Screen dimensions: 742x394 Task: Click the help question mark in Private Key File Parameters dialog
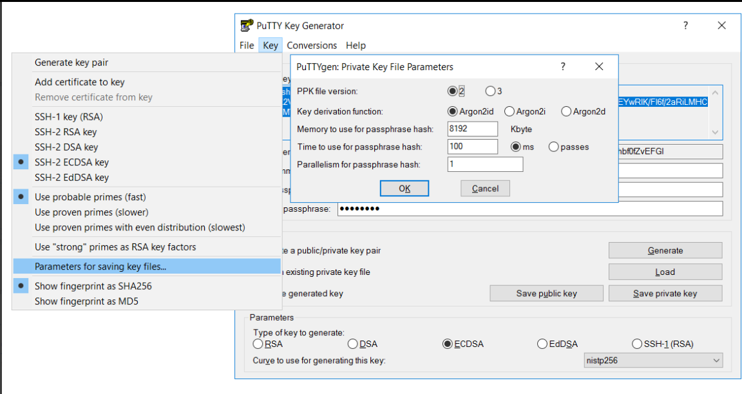(563, 67)
